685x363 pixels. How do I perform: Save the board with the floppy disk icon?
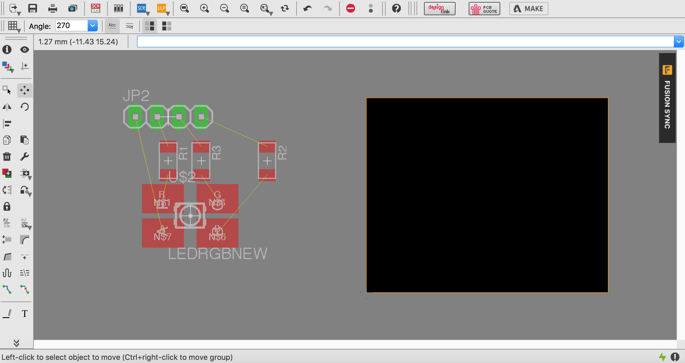33,9
